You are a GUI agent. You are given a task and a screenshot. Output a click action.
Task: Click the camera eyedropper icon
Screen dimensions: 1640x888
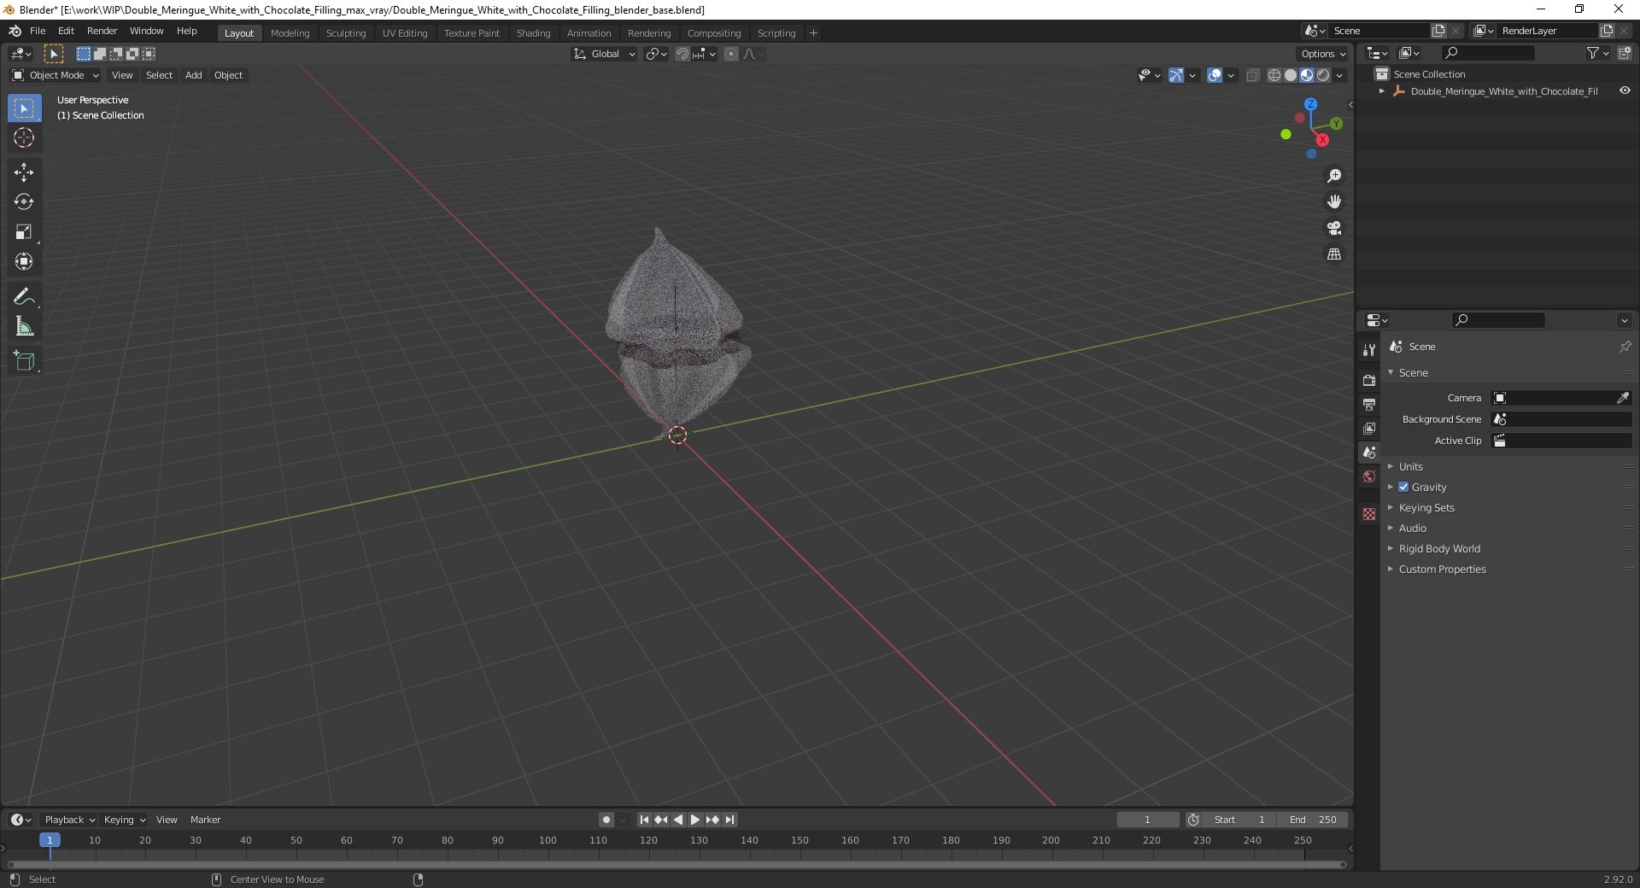(x=1623, y=398)
